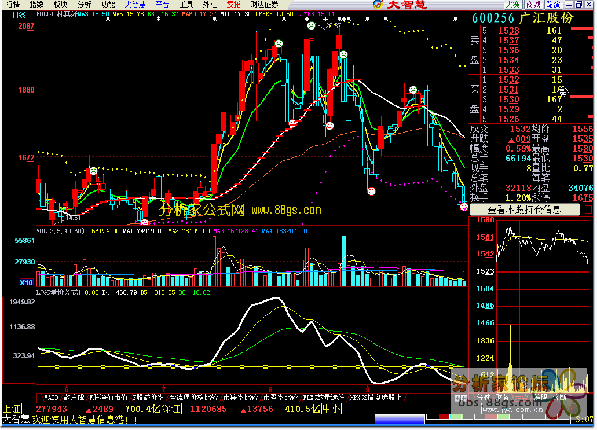Switch to the MACD indicator tab
Screen dimensions: 597x430
(x=50, y=398)
